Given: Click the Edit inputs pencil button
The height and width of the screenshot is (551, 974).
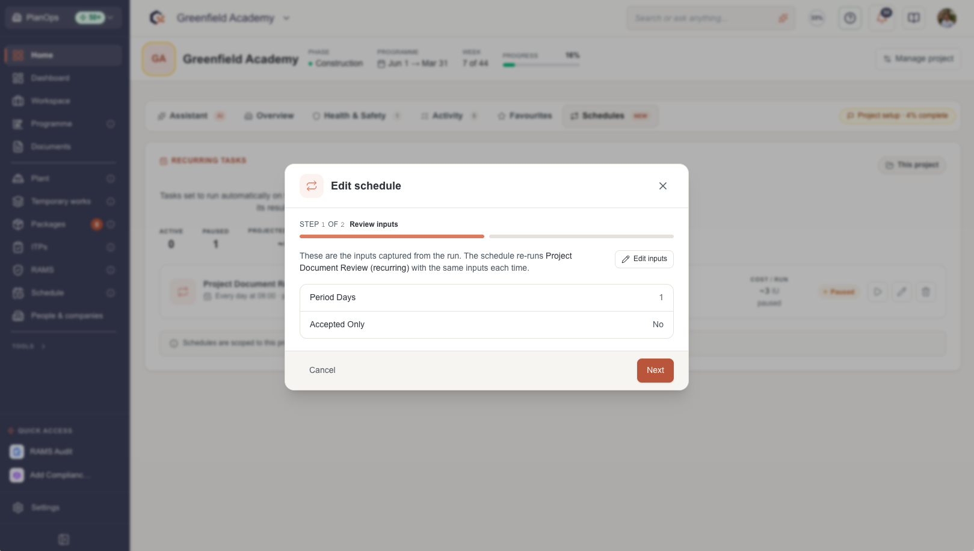Looking at the screenshot, I should 644,259.
